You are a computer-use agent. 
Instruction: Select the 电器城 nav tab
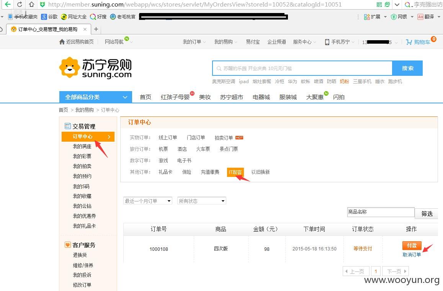261,97
